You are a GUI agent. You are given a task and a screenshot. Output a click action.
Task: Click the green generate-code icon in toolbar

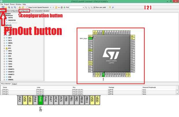pos(20,7)
